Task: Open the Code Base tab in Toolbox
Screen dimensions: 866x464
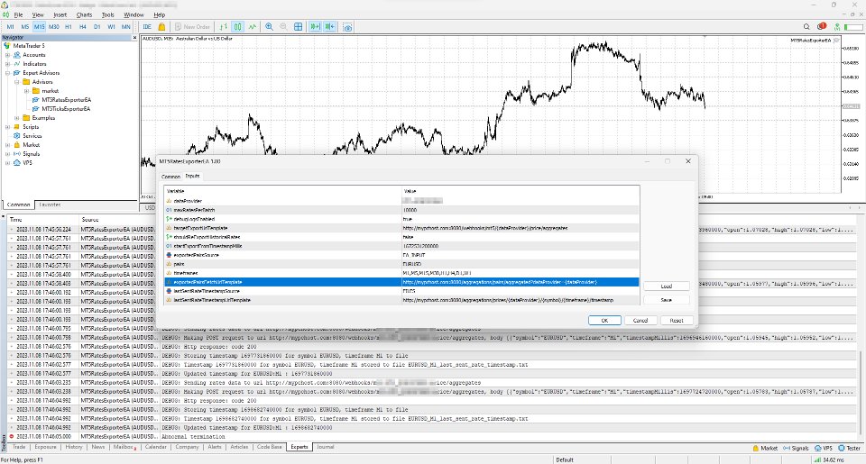Action: (270, 447)
